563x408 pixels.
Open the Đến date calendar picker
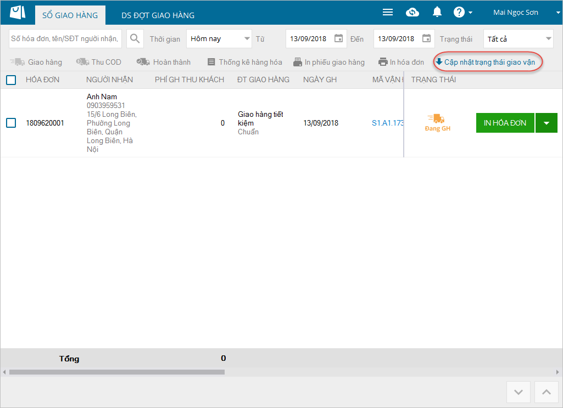(x=427, y=39)
